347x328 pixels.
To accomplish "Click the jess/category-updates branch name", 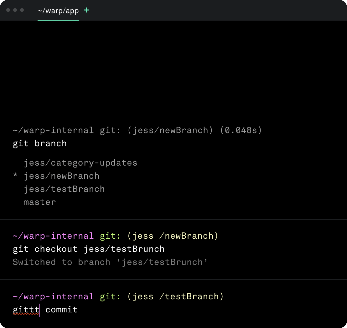I will click(80, 162).
